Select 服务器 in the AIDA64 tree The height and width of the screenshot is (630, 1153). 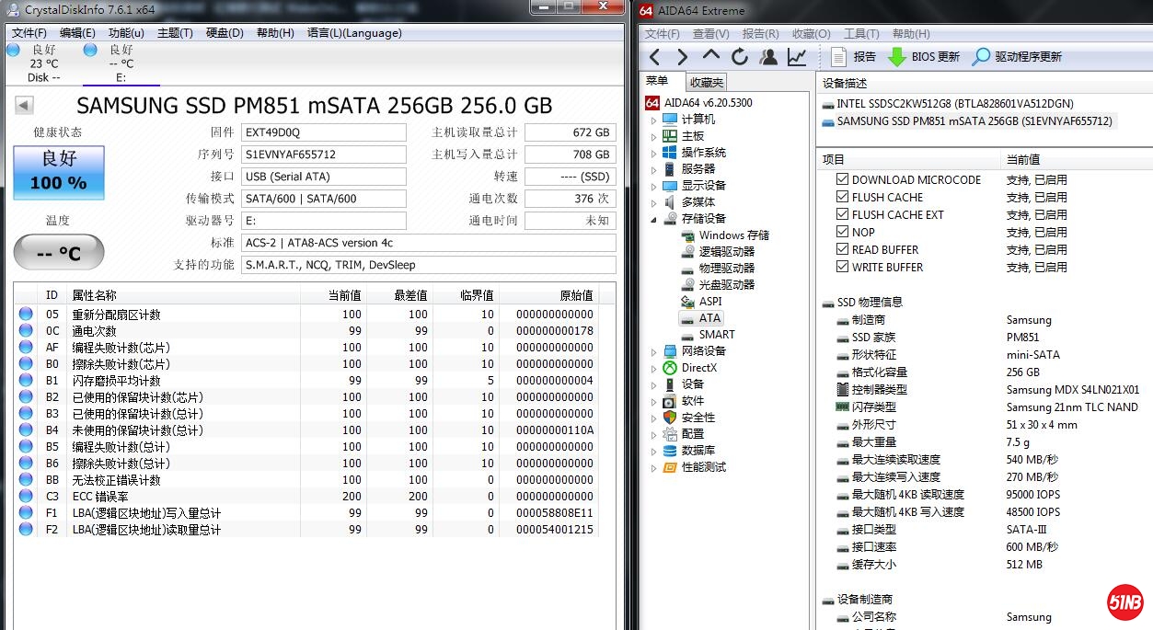click(x=698, y=169)
